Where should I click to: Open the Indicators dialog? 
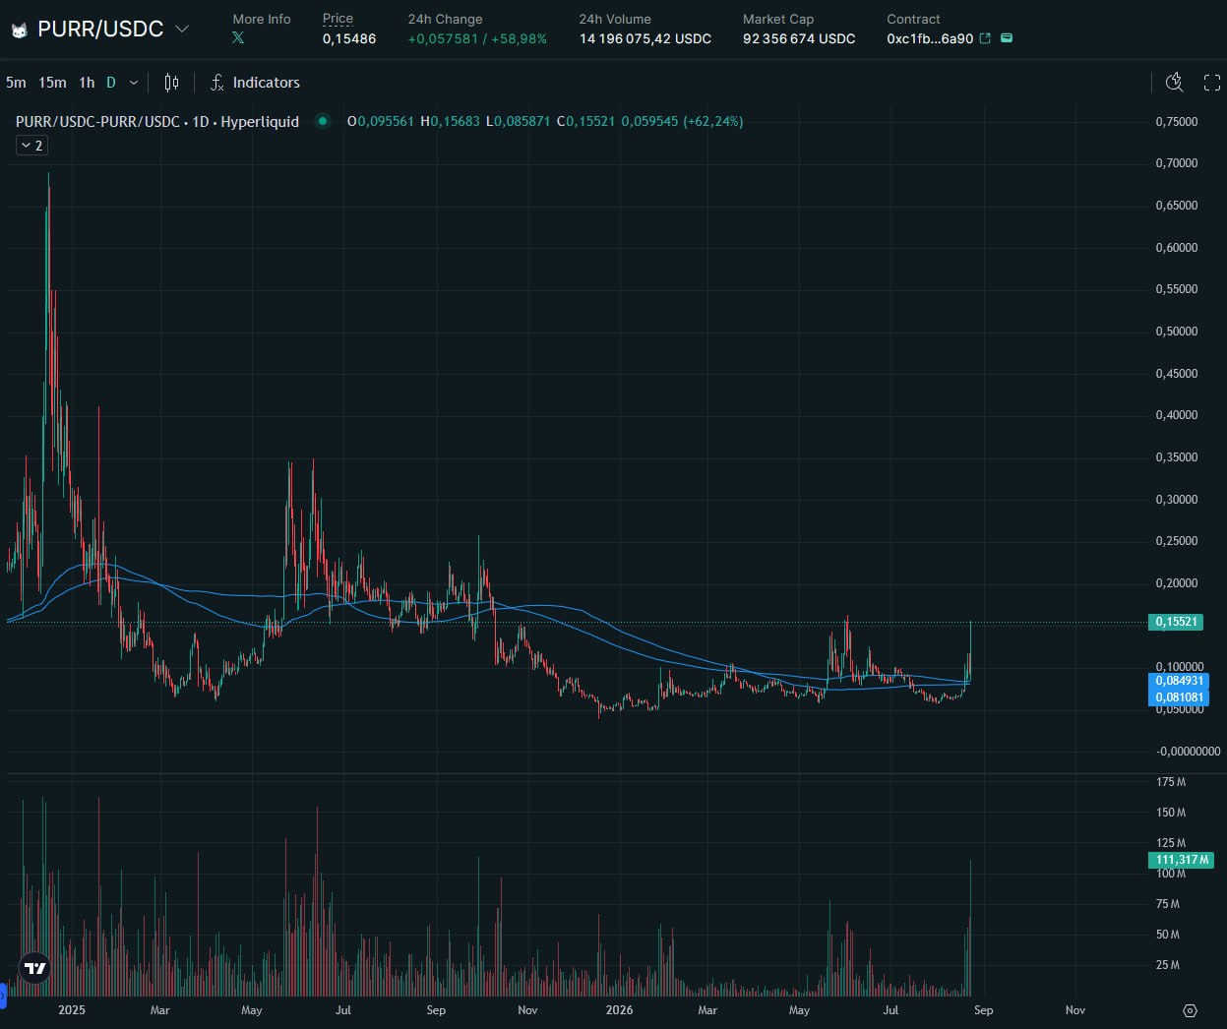[x=255, y=83]
